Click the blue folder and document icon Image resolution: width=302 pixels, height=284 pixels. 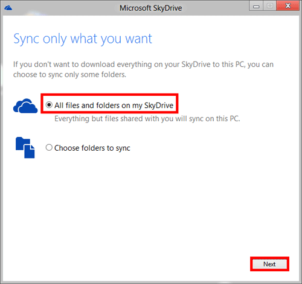coord(25,148)
